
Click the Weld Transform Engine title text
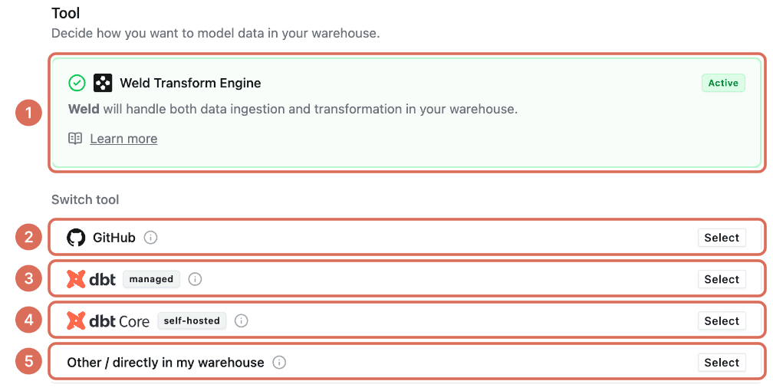(x=190, y=83)
